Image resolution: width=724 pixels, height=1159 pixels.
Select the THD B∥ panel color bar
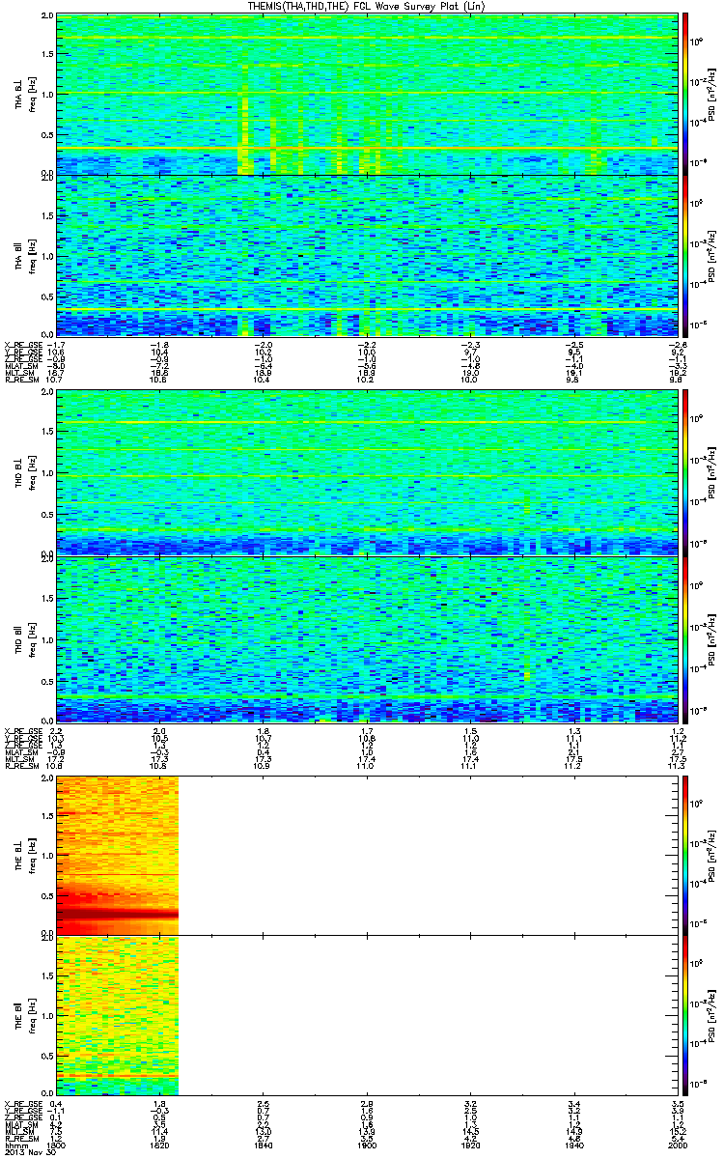click(x=685, y=640)
